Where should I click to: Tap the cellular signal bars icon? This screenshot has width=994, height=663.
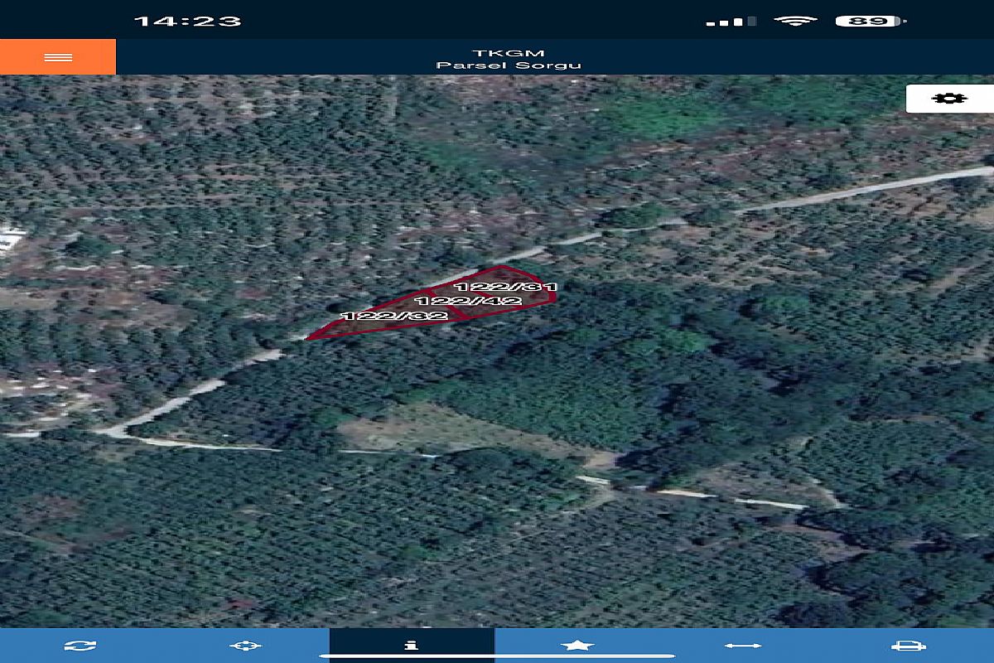[x=731, y=22]
